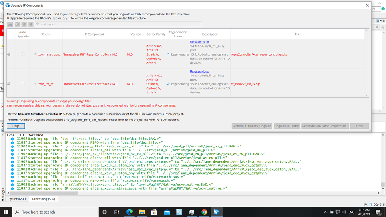
Task: Click the IP components Filter text field
Action: pyautogui.click(x=120, y=24)
